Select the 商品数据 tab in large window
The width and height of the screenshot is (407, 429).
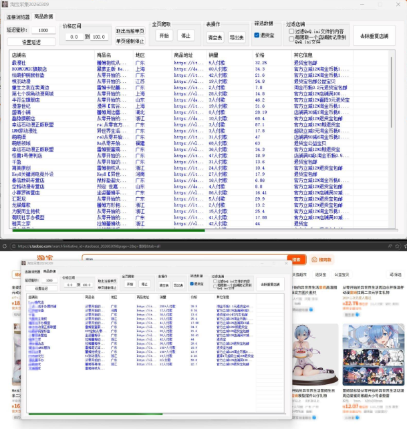tap(43, 17)
